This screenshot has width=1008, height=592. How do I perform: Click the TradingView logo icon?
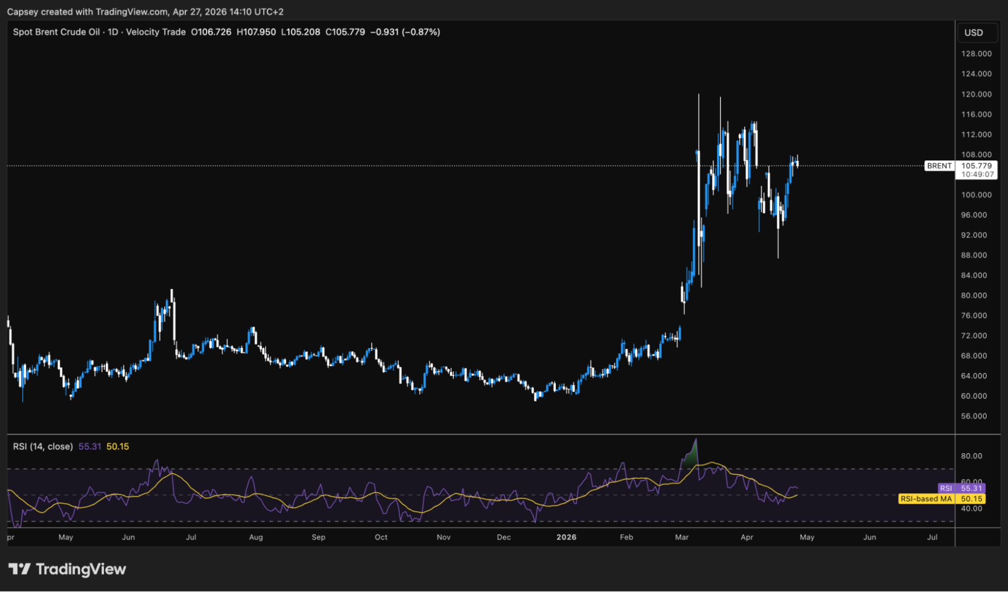click(x=20, y=569)
